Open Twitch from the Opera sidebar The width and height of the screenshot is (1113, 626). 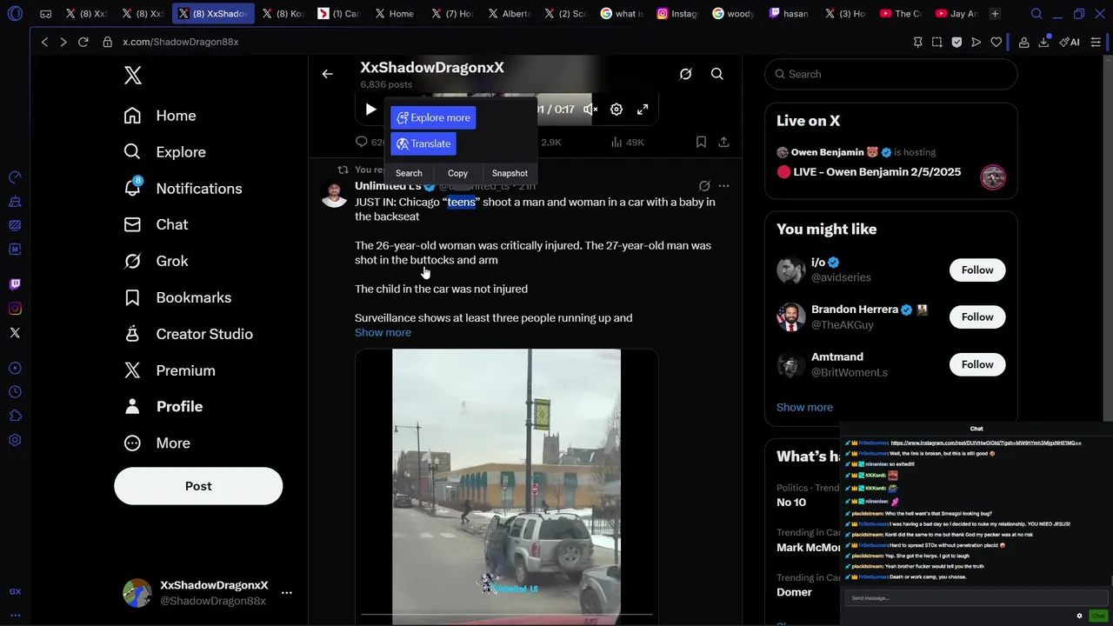[15, 284]
